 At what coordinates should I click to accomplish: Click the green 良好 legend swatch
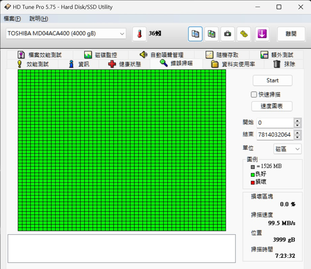(253, 175)
